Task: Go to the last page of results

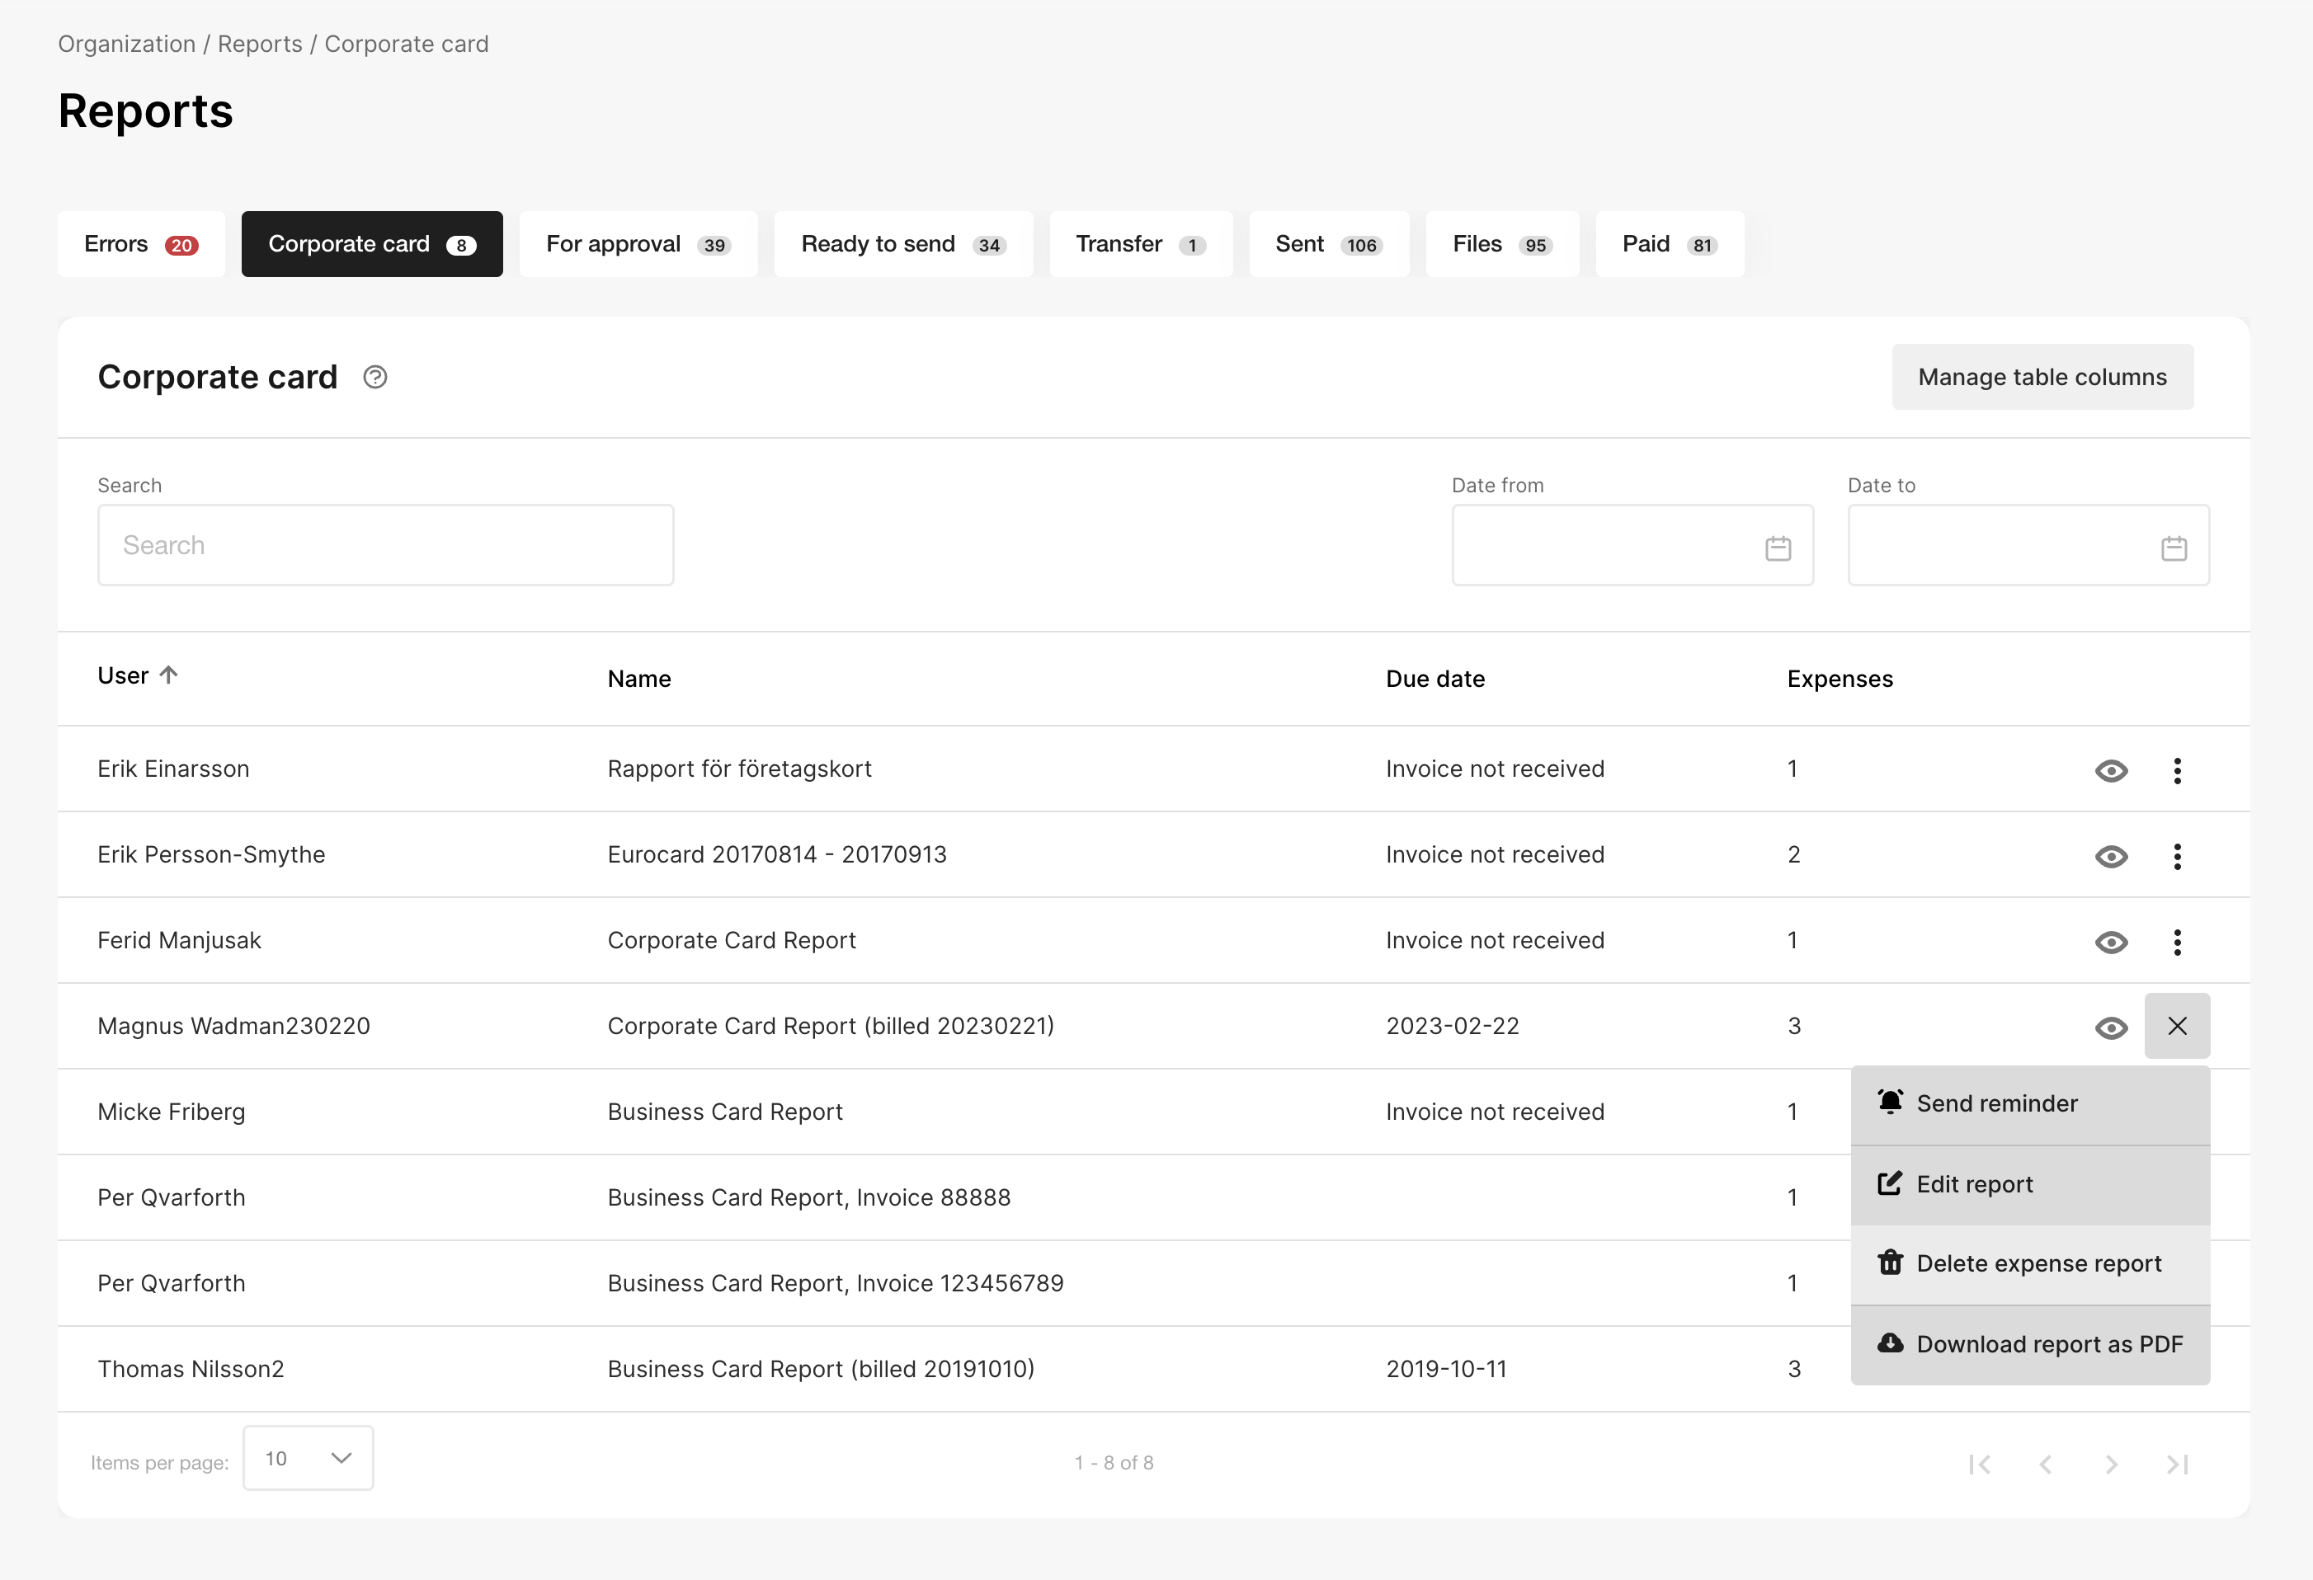Action: 2177,1464
